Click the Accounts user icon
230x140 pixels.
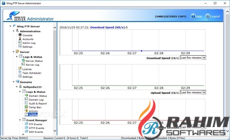pos(20,39)
